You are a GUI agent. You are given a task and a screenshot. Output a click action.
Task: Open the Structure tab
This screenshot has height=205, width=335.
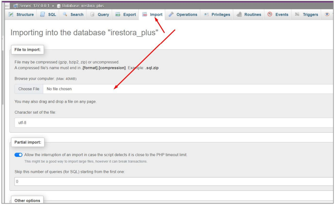[x=21, y=15]
